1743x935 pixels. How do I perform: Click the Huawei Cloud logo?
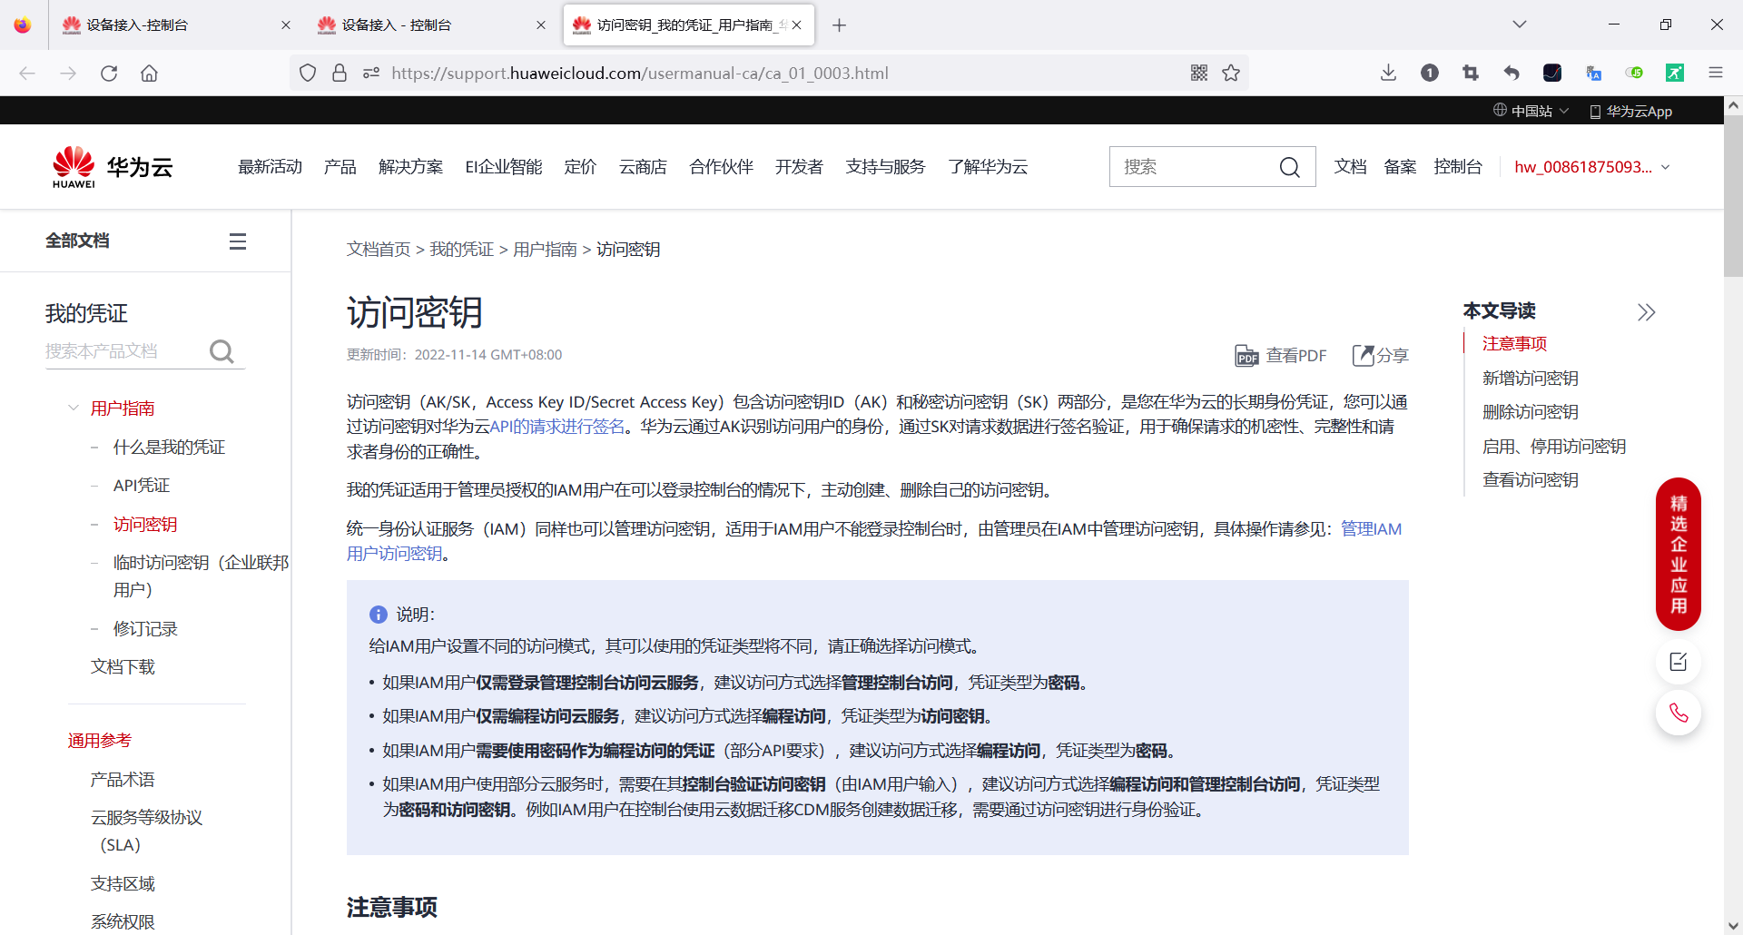tap(112, 166)
